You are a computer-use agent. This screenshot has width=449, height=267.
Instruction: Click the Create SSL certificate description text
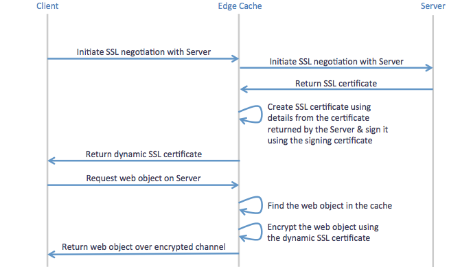click(x=327, y=124)
